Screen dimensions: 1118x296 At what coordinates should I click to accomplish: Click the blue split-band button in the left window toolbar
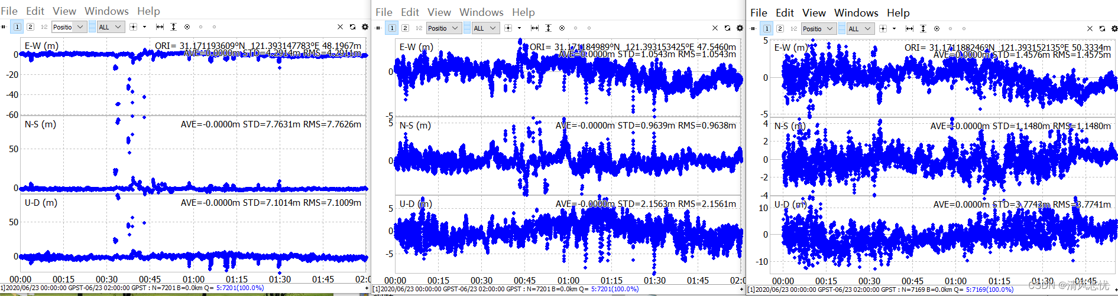point(92,27)
